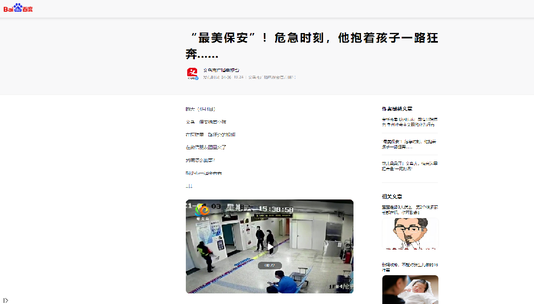The width and height of the screenshot is (534, 304).
Task: Click the blue down arrows in article text
Action: point(189,186)
